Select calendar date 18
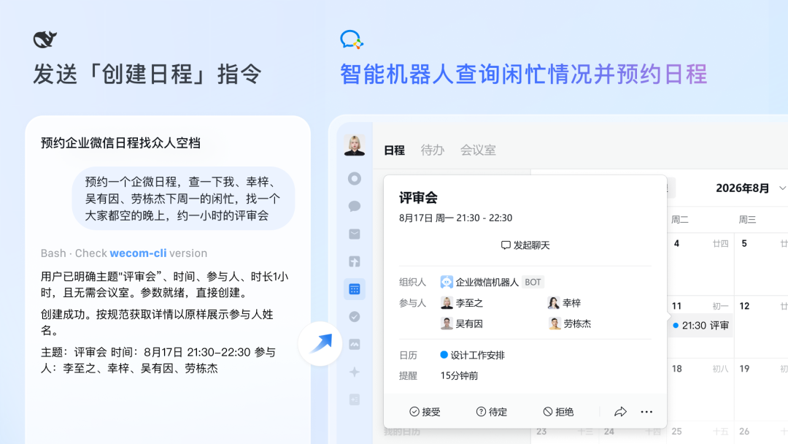The image size is (788, 444). 677,369
